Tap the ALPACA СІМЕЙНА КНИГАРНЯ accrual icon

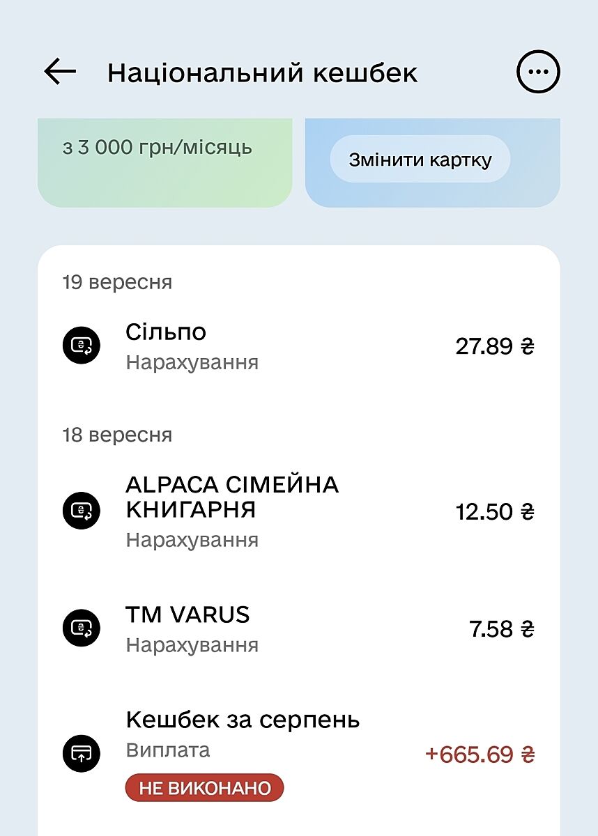pyautogui.click(x=82, y=511)
